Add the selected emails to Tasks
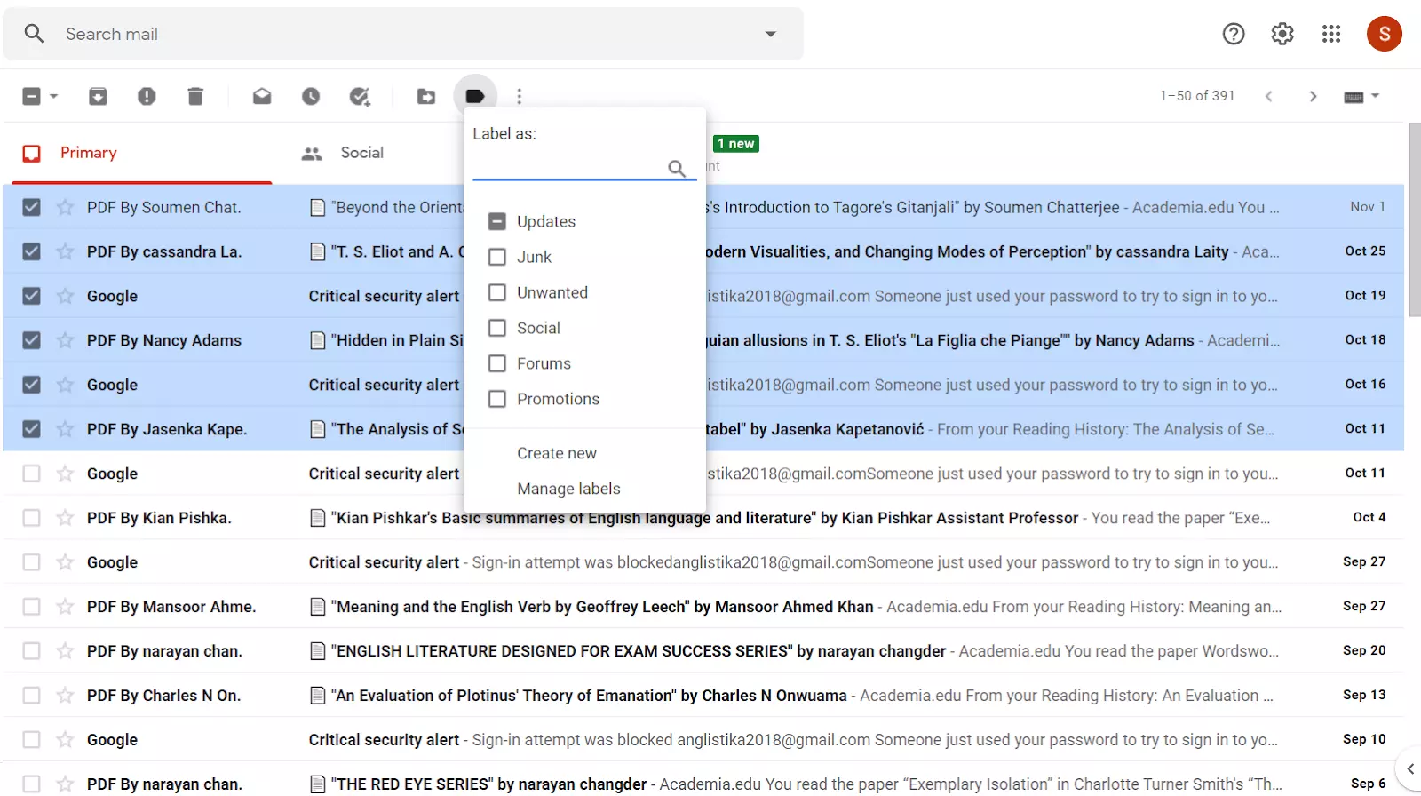This screenshot has height=796, width=1421. point(360,96)
